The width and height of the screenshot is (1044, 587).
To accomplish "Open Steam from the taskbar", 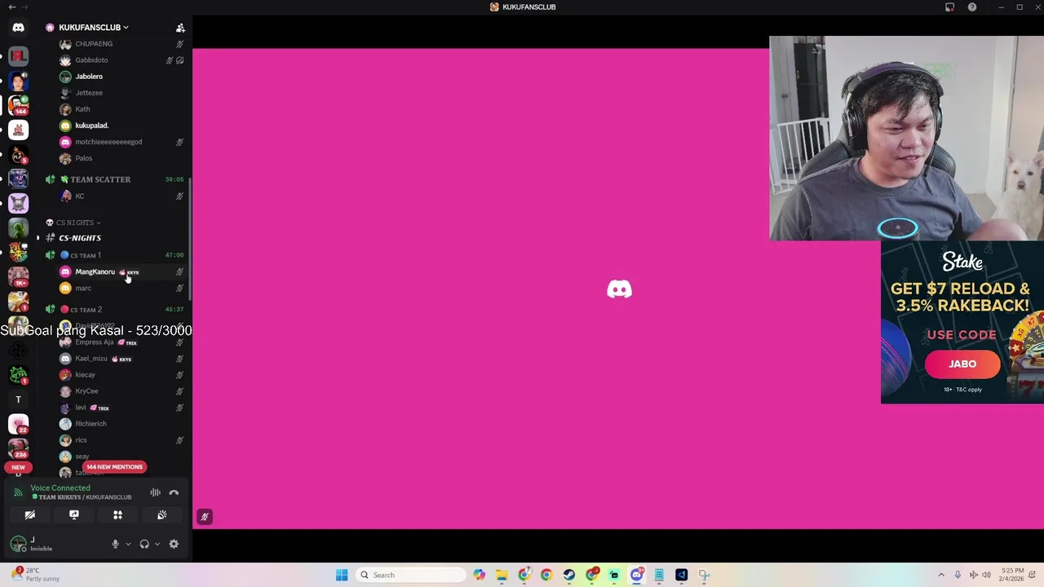I will pyautogui.click(x=569, y=575).
